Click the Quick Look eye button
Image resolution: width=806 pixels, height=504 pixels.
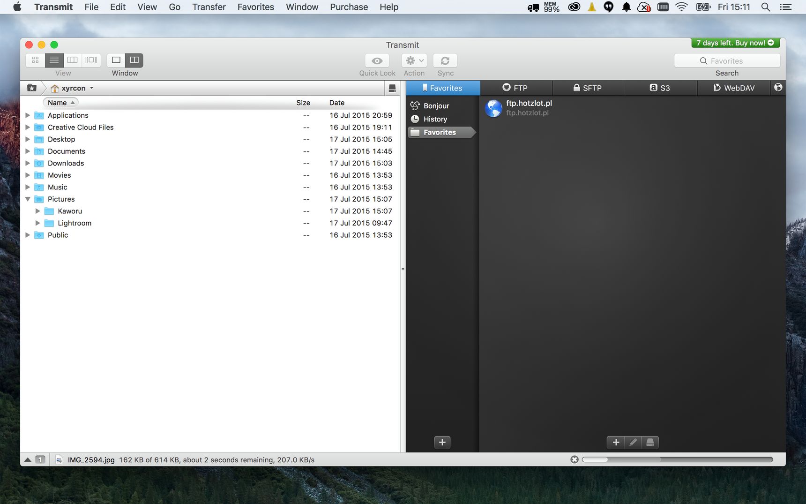(377, 61)
